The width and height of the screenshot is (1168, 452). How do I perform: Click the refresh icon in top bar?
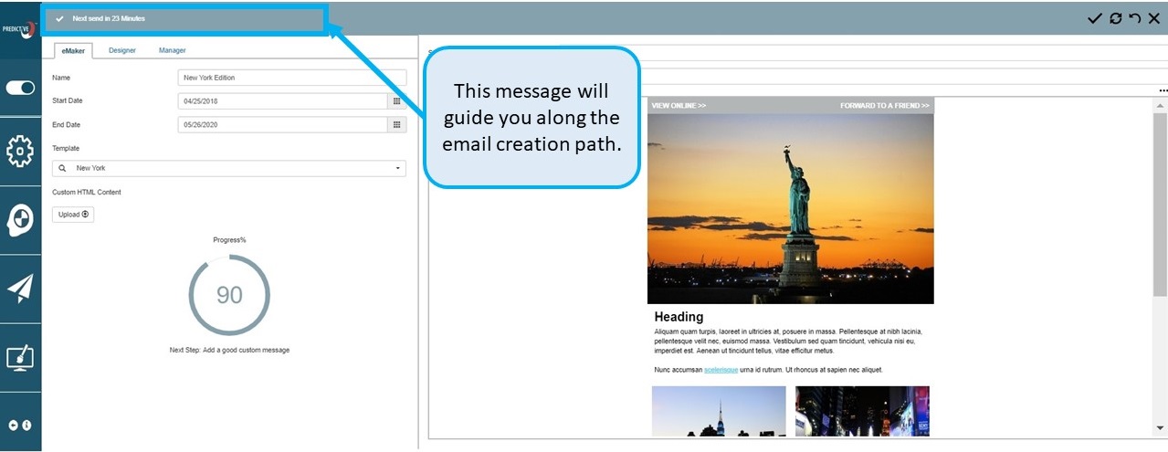(1115, 18)
